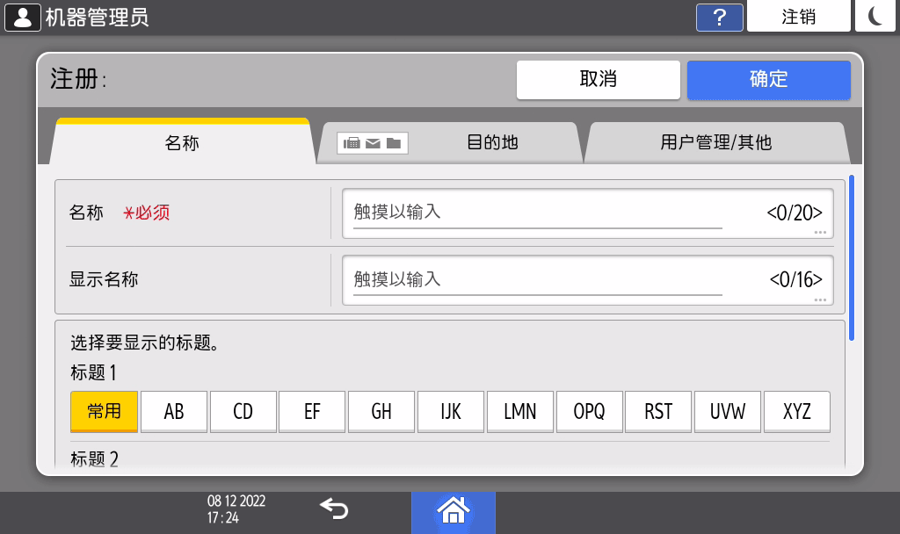Expand the 名称 field options via ellipsis

[x=820, y=230]
